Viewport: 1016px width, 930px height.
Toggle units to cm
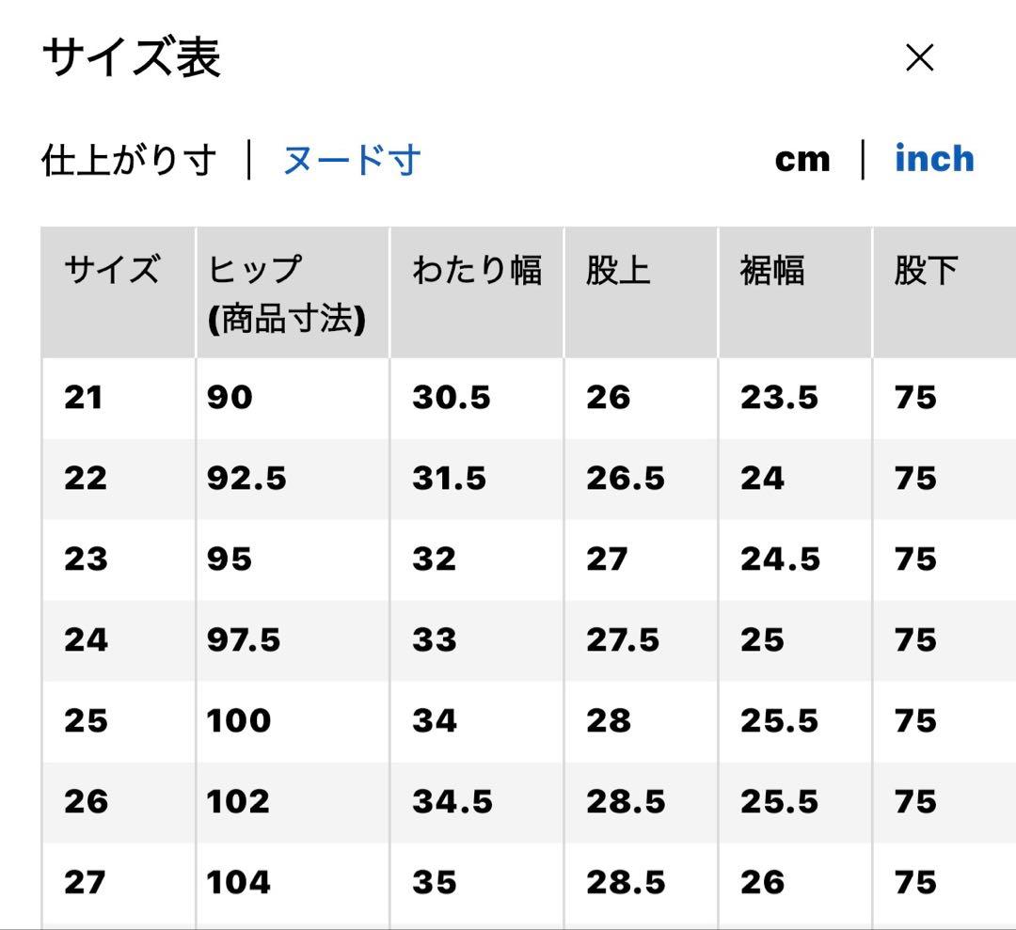click(802, 159)
